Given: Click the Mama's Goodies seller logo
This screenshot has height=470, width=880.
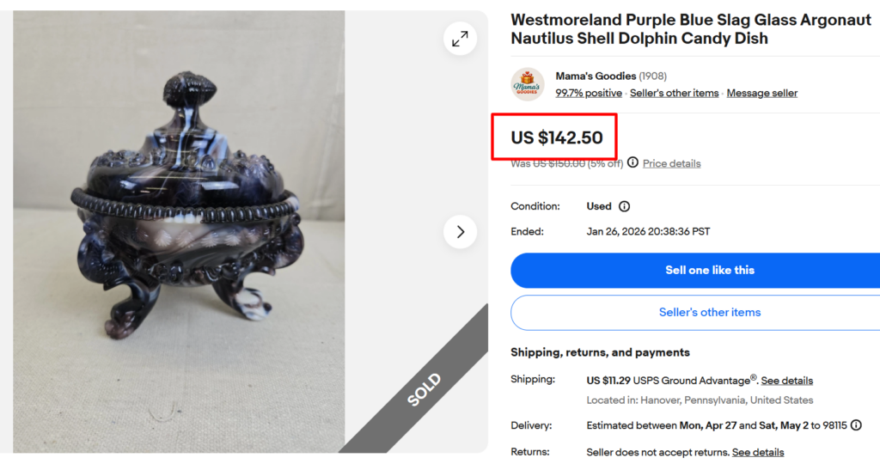Looking at the screenshot, I should (528, 84).
